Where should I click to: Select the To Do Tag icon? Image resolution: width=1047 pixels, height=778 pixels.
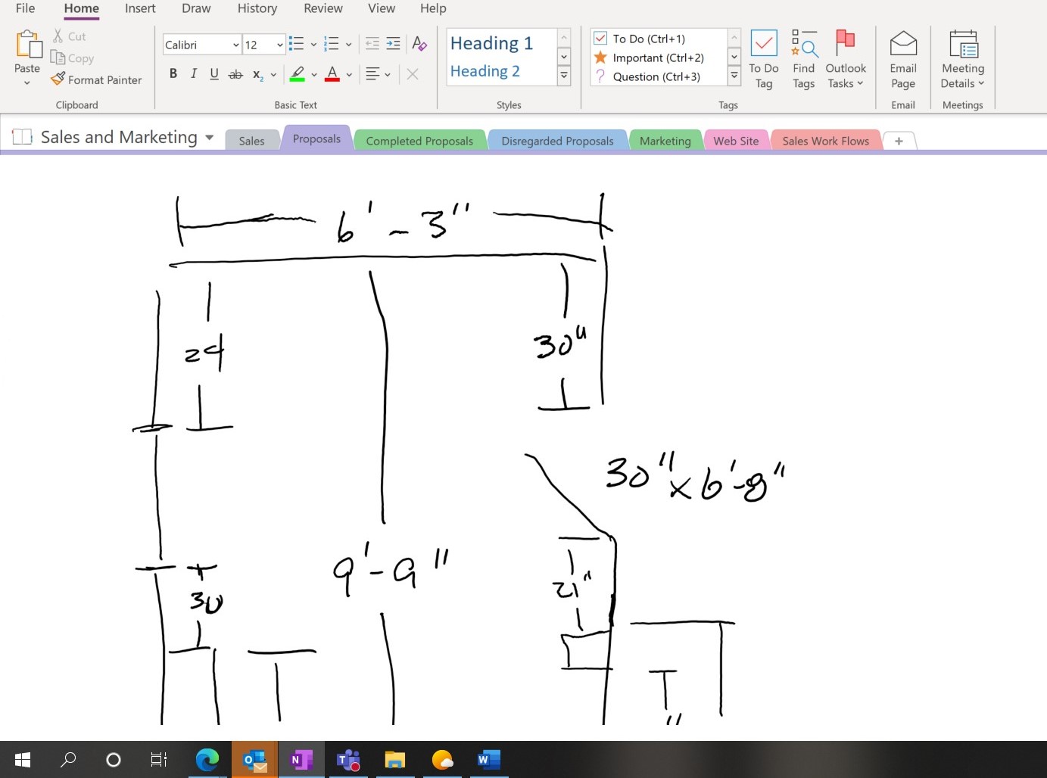pyautogui.click(x=763, y=56)
